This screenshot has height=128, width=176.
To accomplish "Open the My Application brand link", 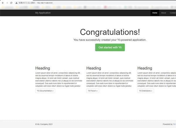I will click(43, 13).
